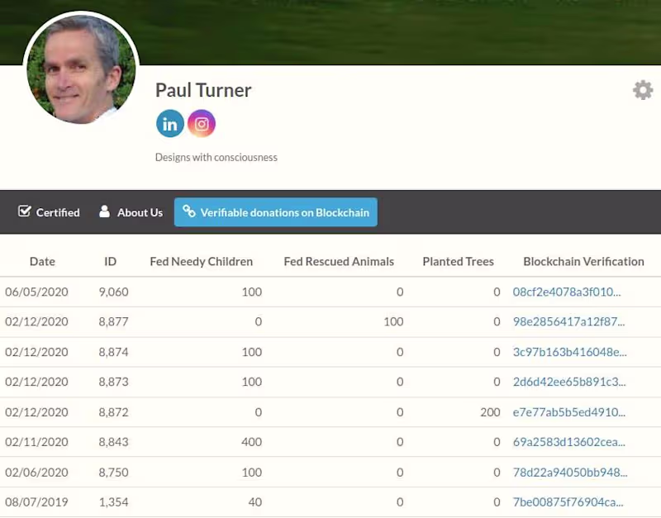Open blockchain hash 2d6d42ee65b891c3...
The height and width of the screenshot is (518, 661).
(569, 382)
